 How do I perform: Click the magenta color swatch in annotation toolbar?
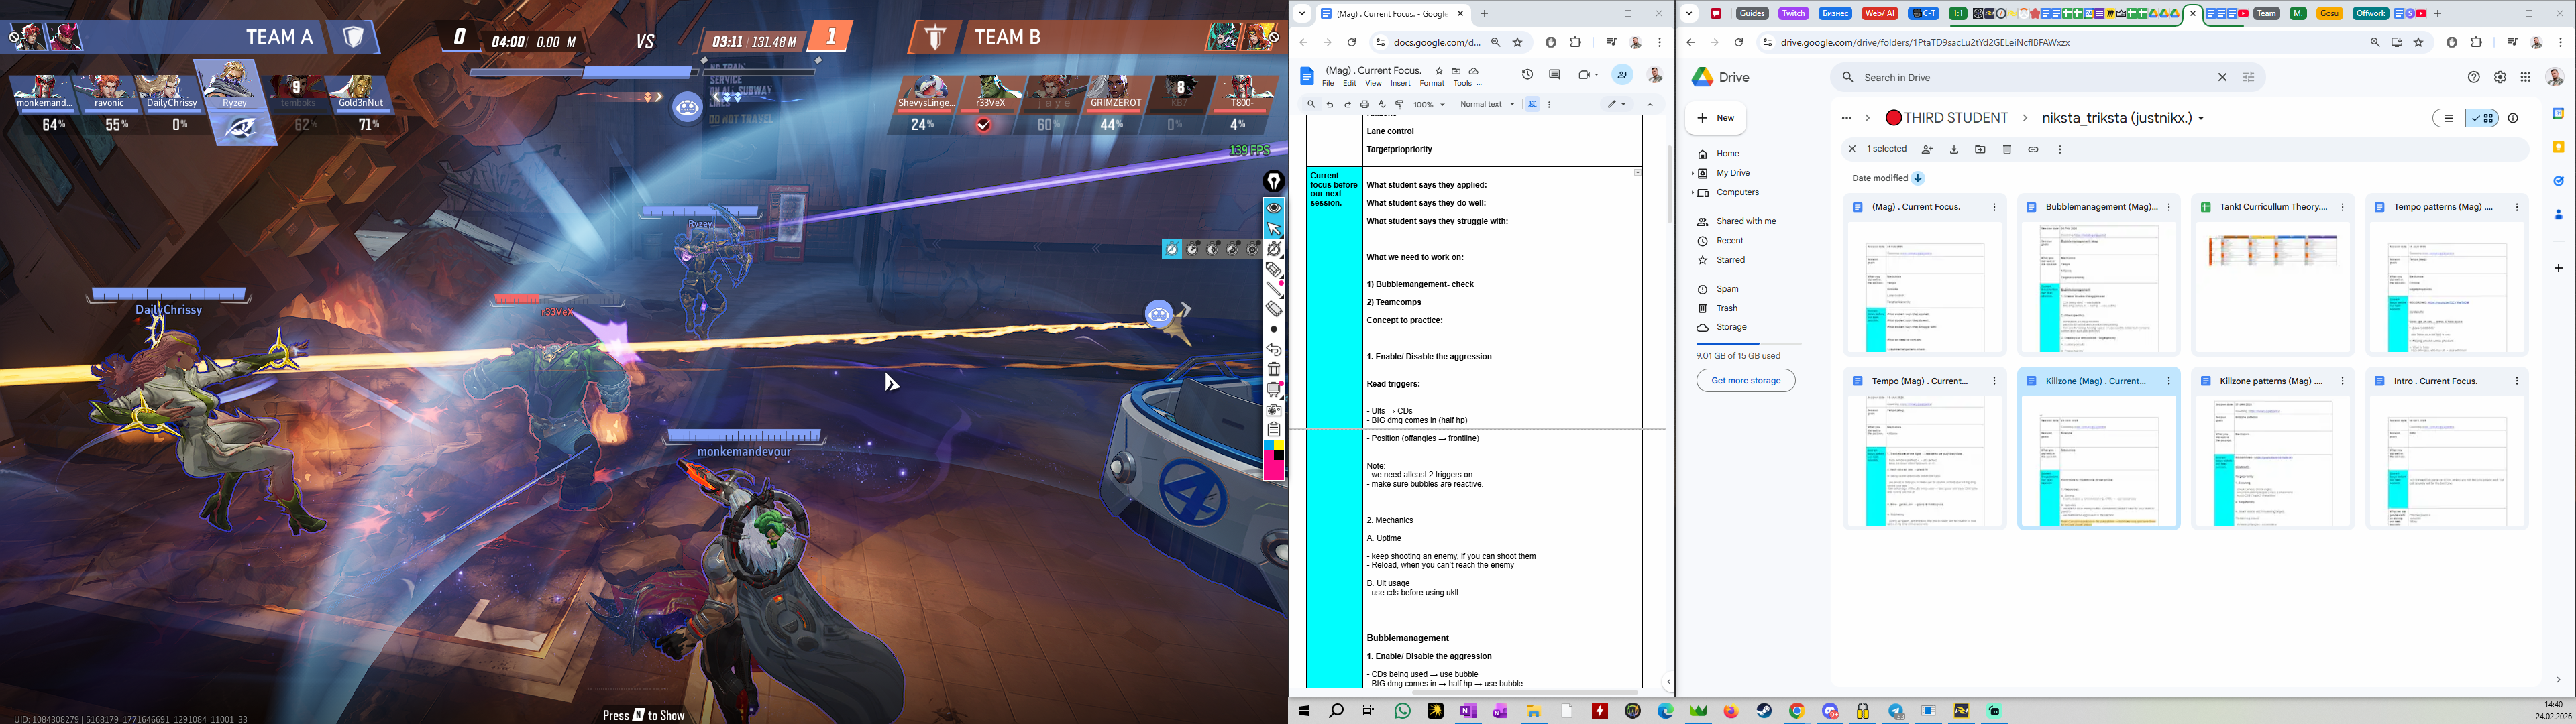[1274, 469]
